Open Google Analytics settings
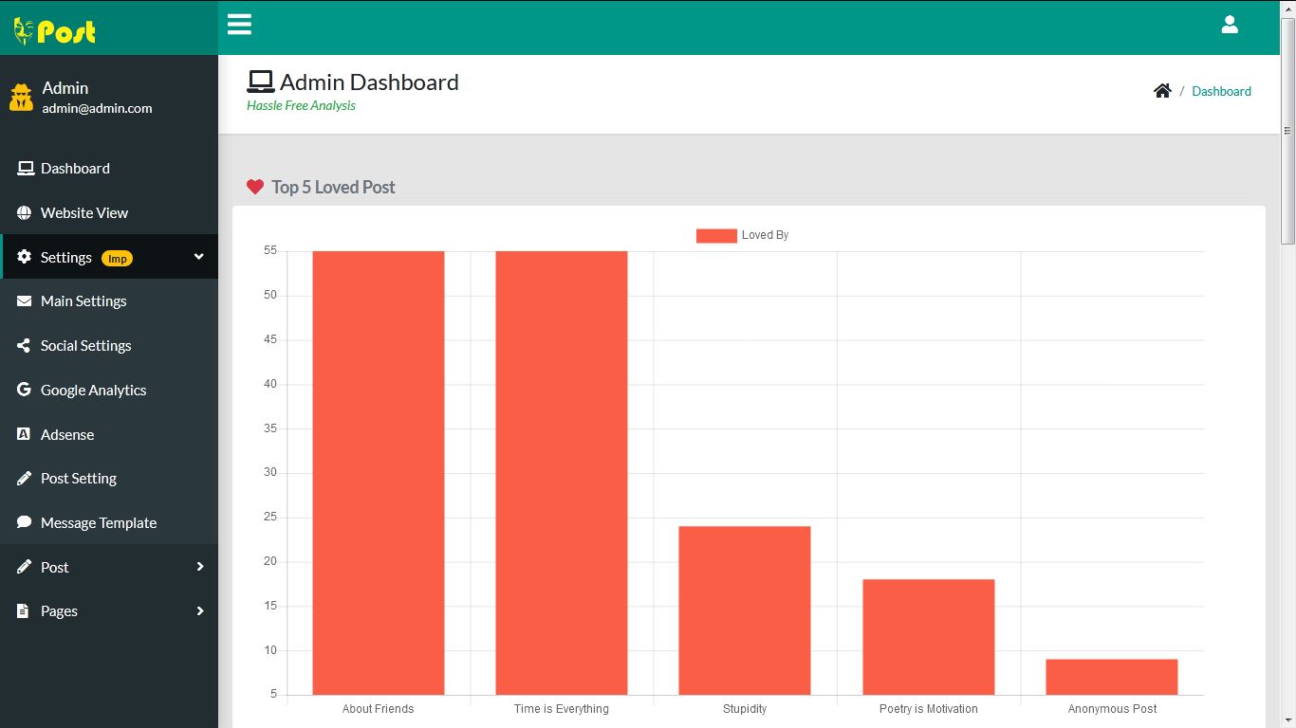 tap(109, 390)
